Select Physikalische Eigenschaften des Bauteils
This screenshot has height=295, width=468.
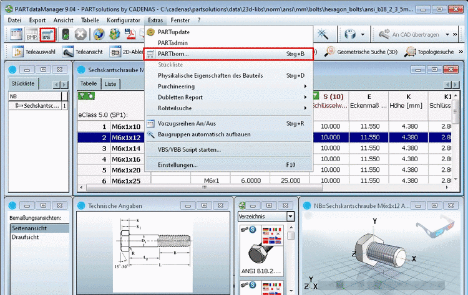pyautogui.click(x=228, y=75)
